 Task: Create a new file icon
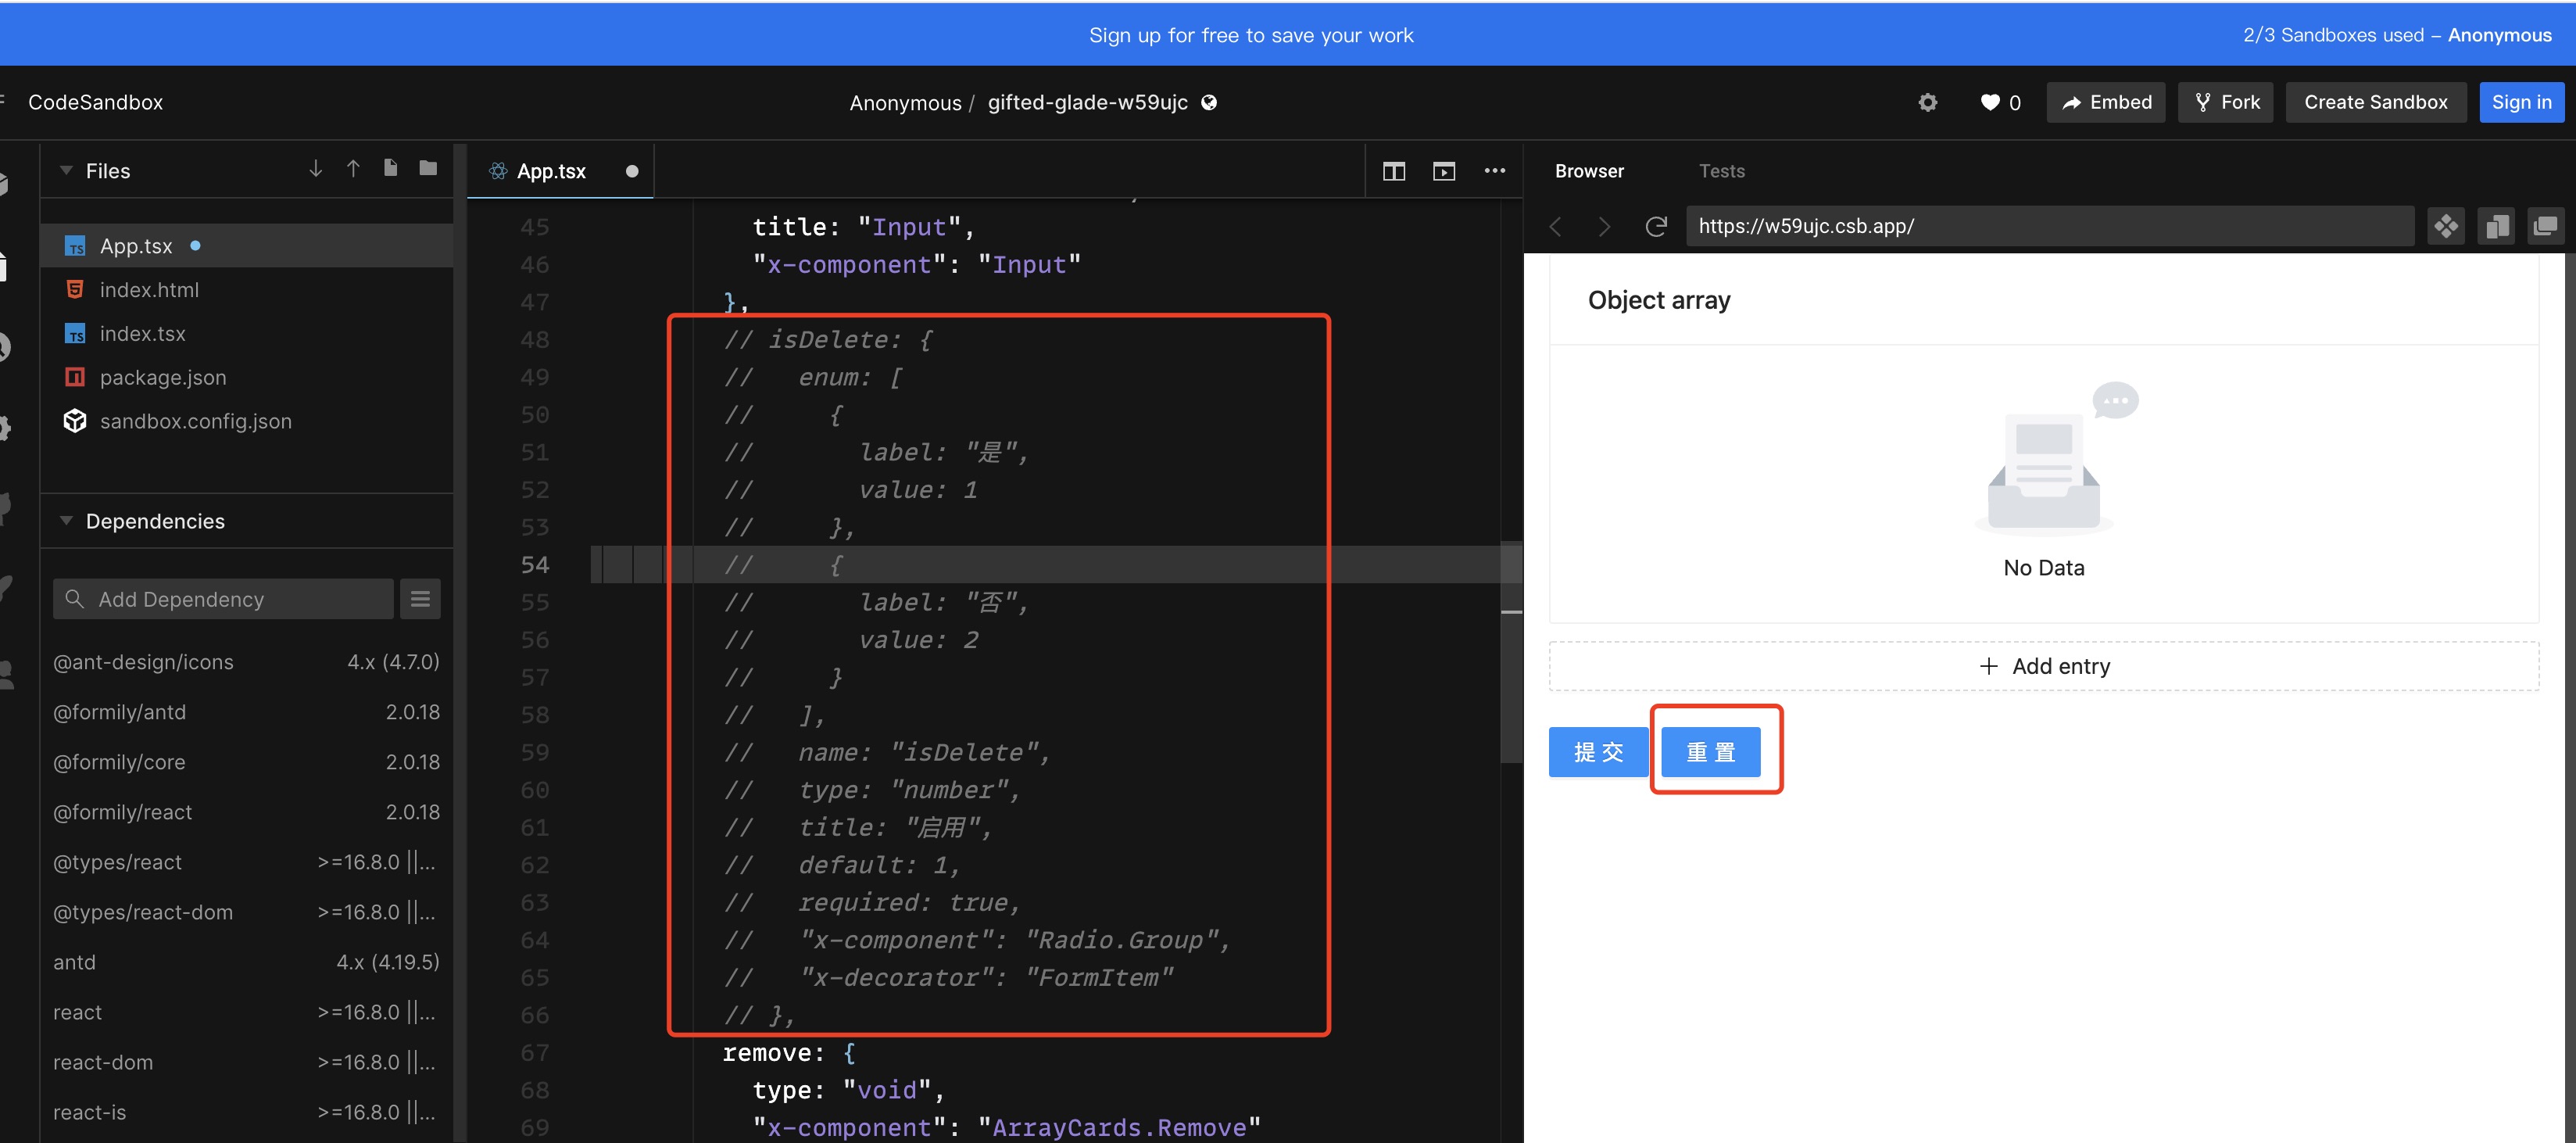click(391, 169)
